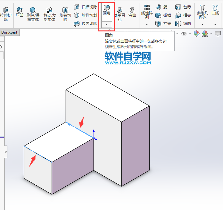The image size is (223, 210).
Task: Choose the 移动/复制实体 tool
Action: coord(50,14)
